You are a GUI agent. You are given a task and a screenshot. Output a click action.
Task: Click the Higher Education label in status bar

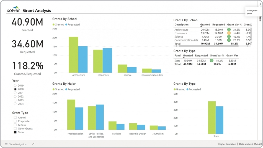(227, 144)
